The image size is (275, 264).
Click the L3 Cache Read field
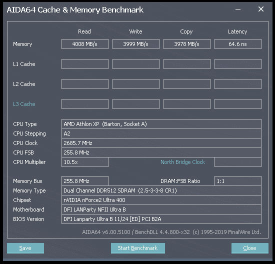coord(85,104)
